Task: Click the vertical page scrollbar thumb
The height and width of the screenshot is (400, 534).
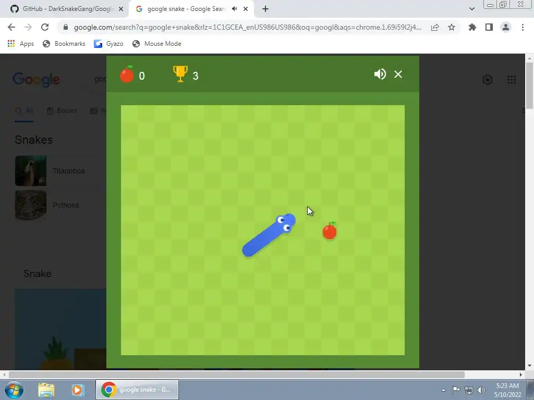Action: click(x=529, y=86)
